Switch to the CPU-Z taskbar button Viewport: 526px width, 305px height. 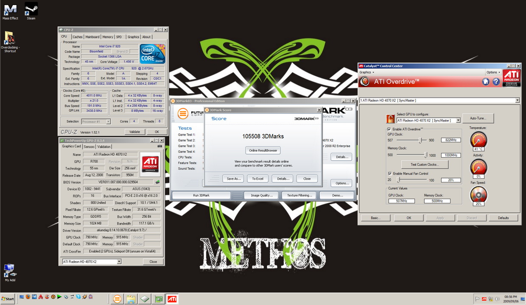tap(144, 299)
